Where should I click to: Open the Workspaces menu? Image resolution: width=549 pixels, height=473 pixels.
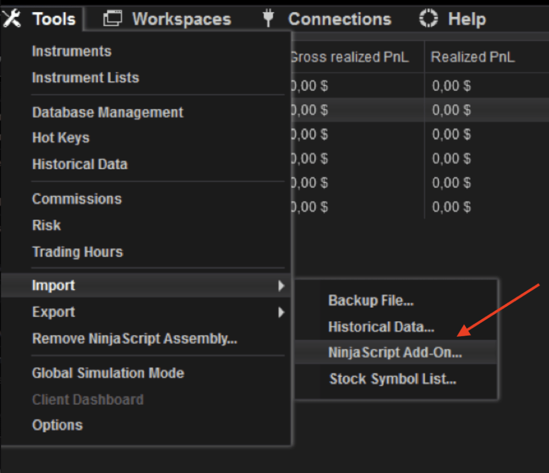click(181, 18)
